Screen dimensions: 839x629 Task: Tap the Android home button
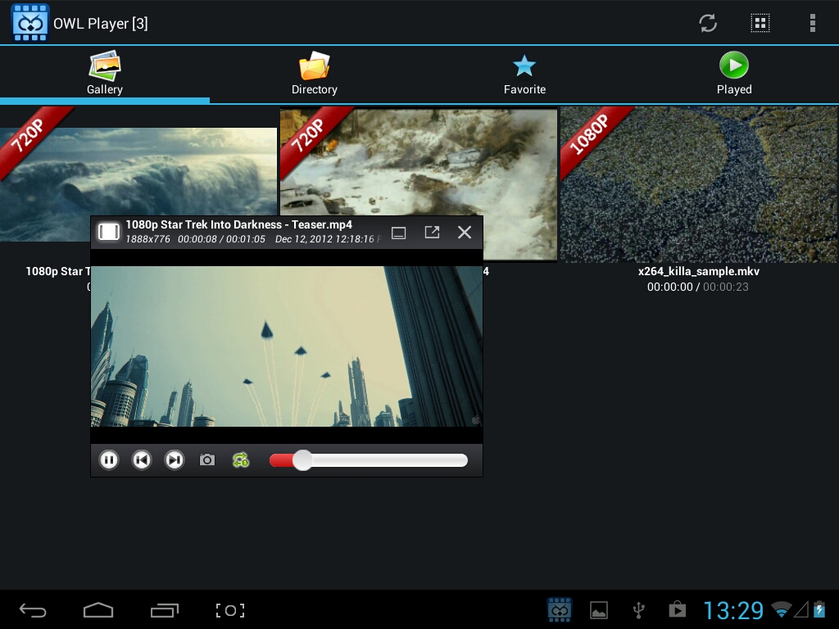pyautogui.click(x=98, y=610)
